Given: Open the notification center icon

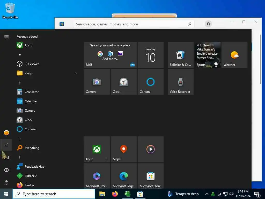Looking at the screenshot, I should pos(257,194).
